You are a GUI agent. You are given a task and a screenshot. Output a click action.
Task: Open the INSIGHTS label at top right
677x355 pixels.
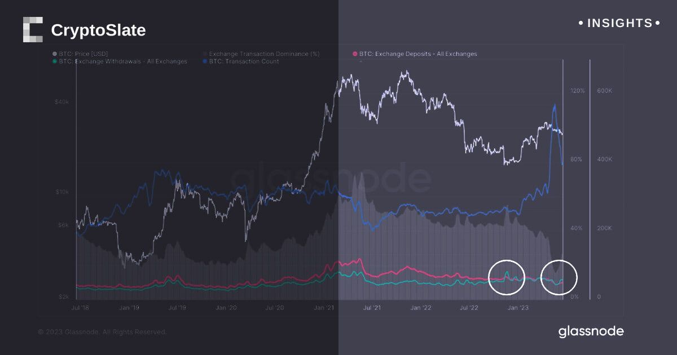(619, 23)
